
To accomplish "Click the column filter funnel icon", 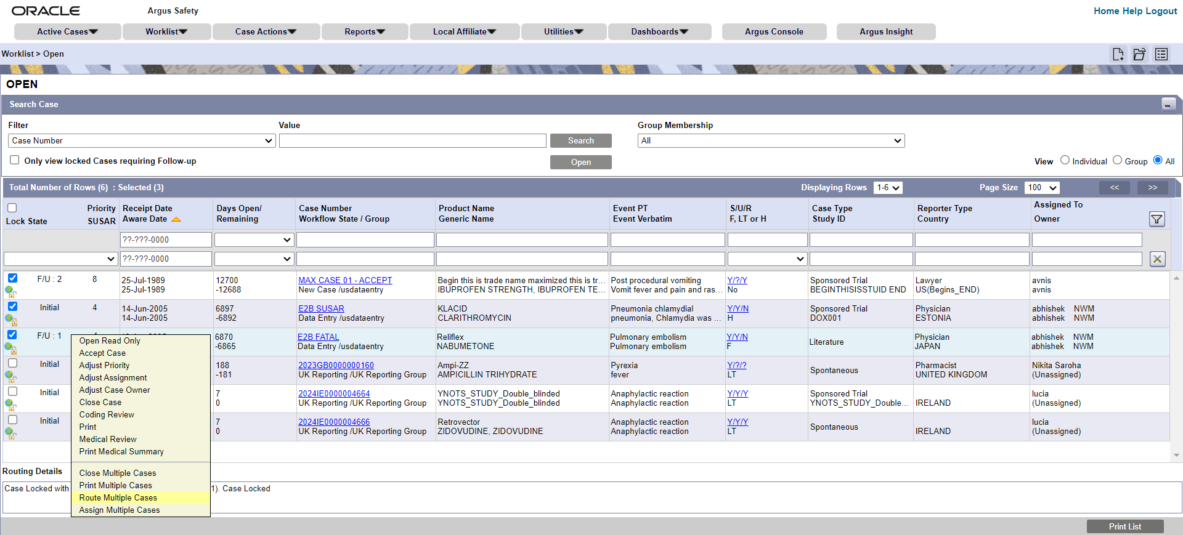I will (1157, 219).
